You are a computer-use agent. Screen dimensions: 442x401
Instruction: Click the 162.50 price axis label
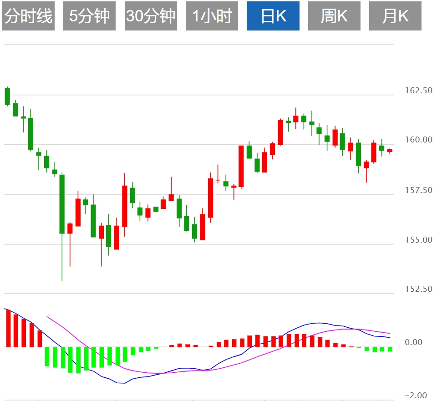point(418,91)
